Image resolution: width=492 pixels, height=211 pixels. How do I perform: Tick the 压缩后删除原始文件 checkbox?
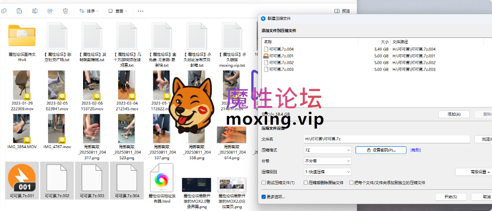(x=306, y=183)
